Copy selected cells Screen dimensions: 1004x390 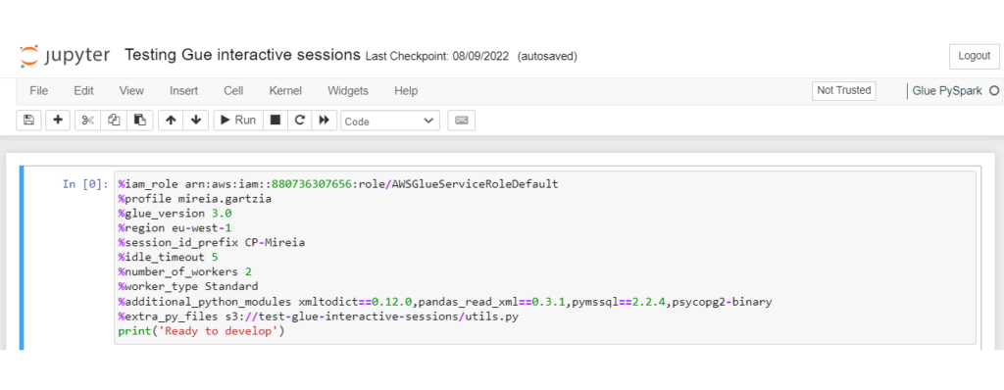pos(114,120)
